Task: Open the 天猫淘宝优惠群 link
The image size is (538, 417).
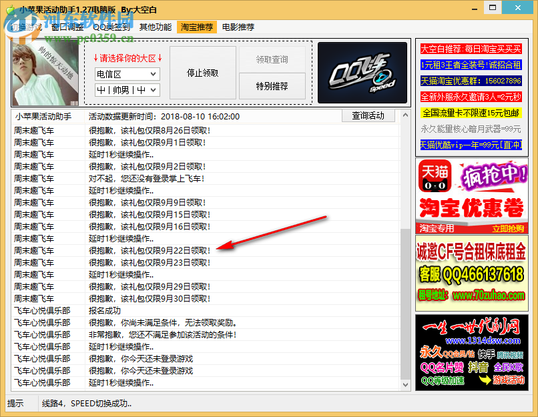Action: click(471, 81)
